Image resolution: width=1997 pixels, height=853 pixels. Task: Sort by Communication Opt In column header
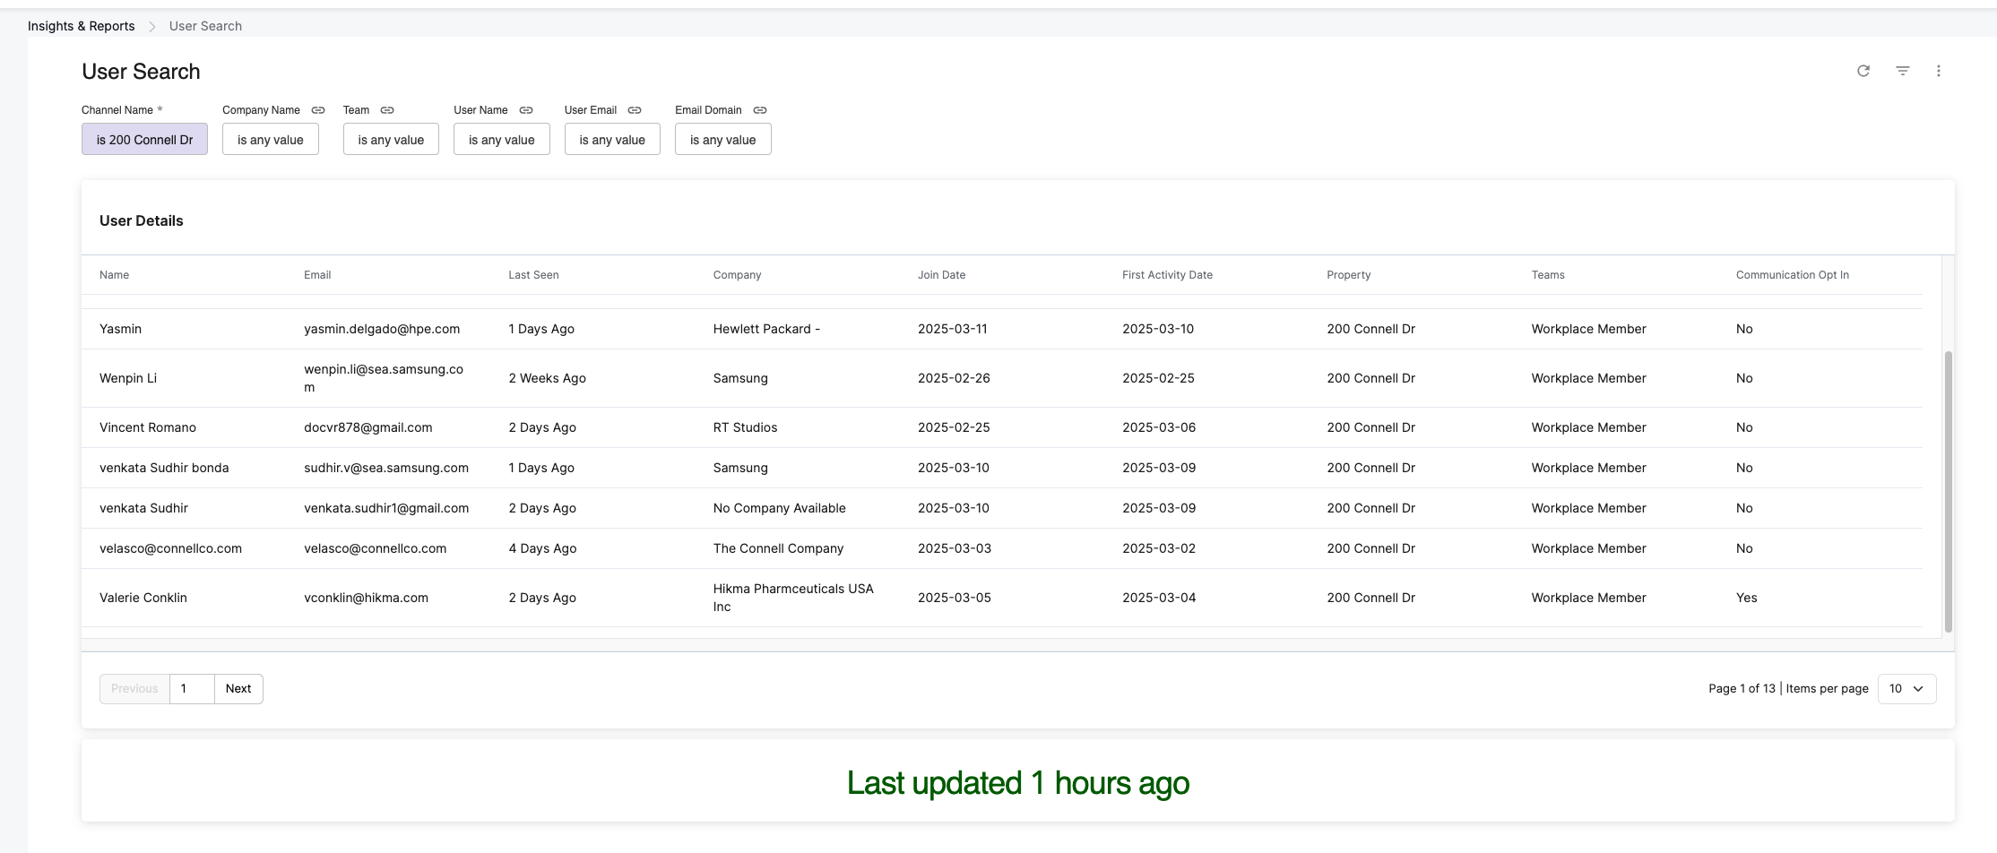point(1792,275)
